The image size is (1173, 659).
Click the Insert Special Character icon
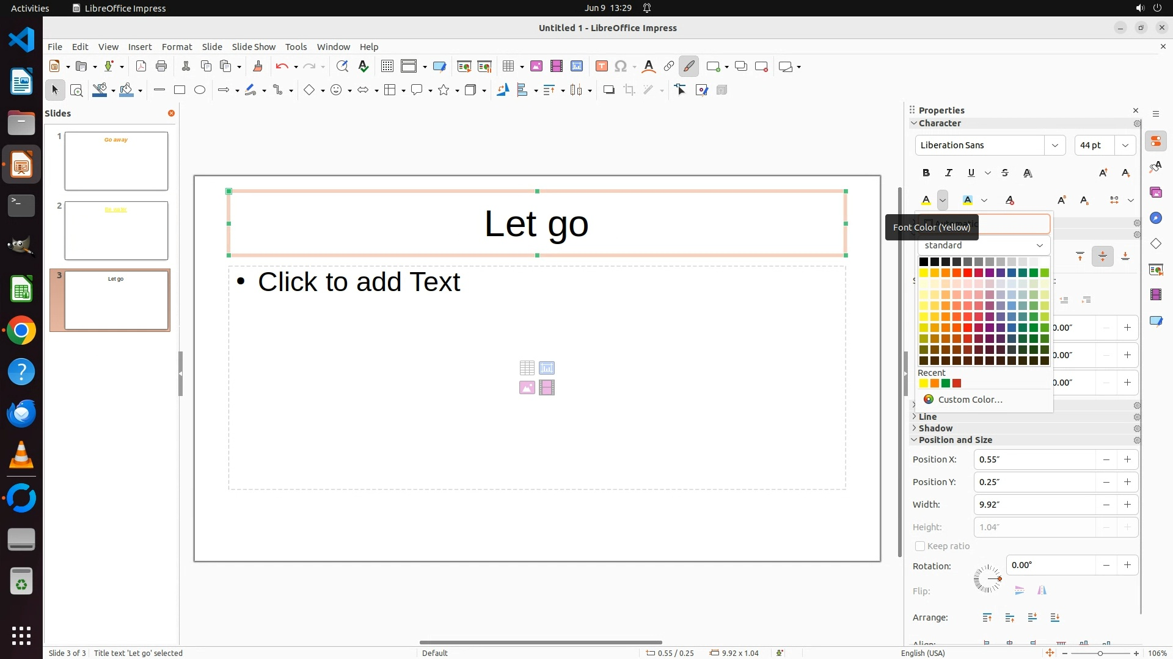tap(621, 67)
